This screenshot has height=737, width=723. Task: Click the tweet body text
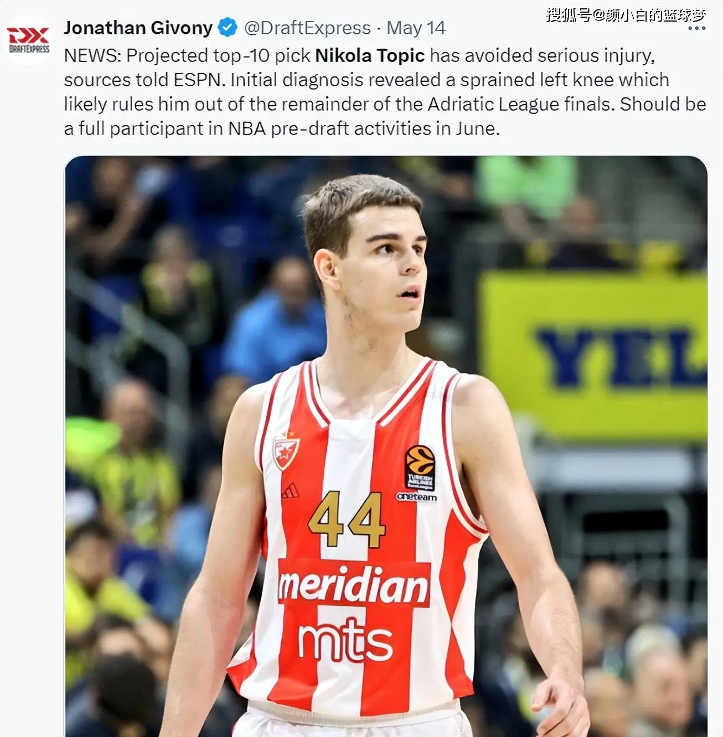385,92
